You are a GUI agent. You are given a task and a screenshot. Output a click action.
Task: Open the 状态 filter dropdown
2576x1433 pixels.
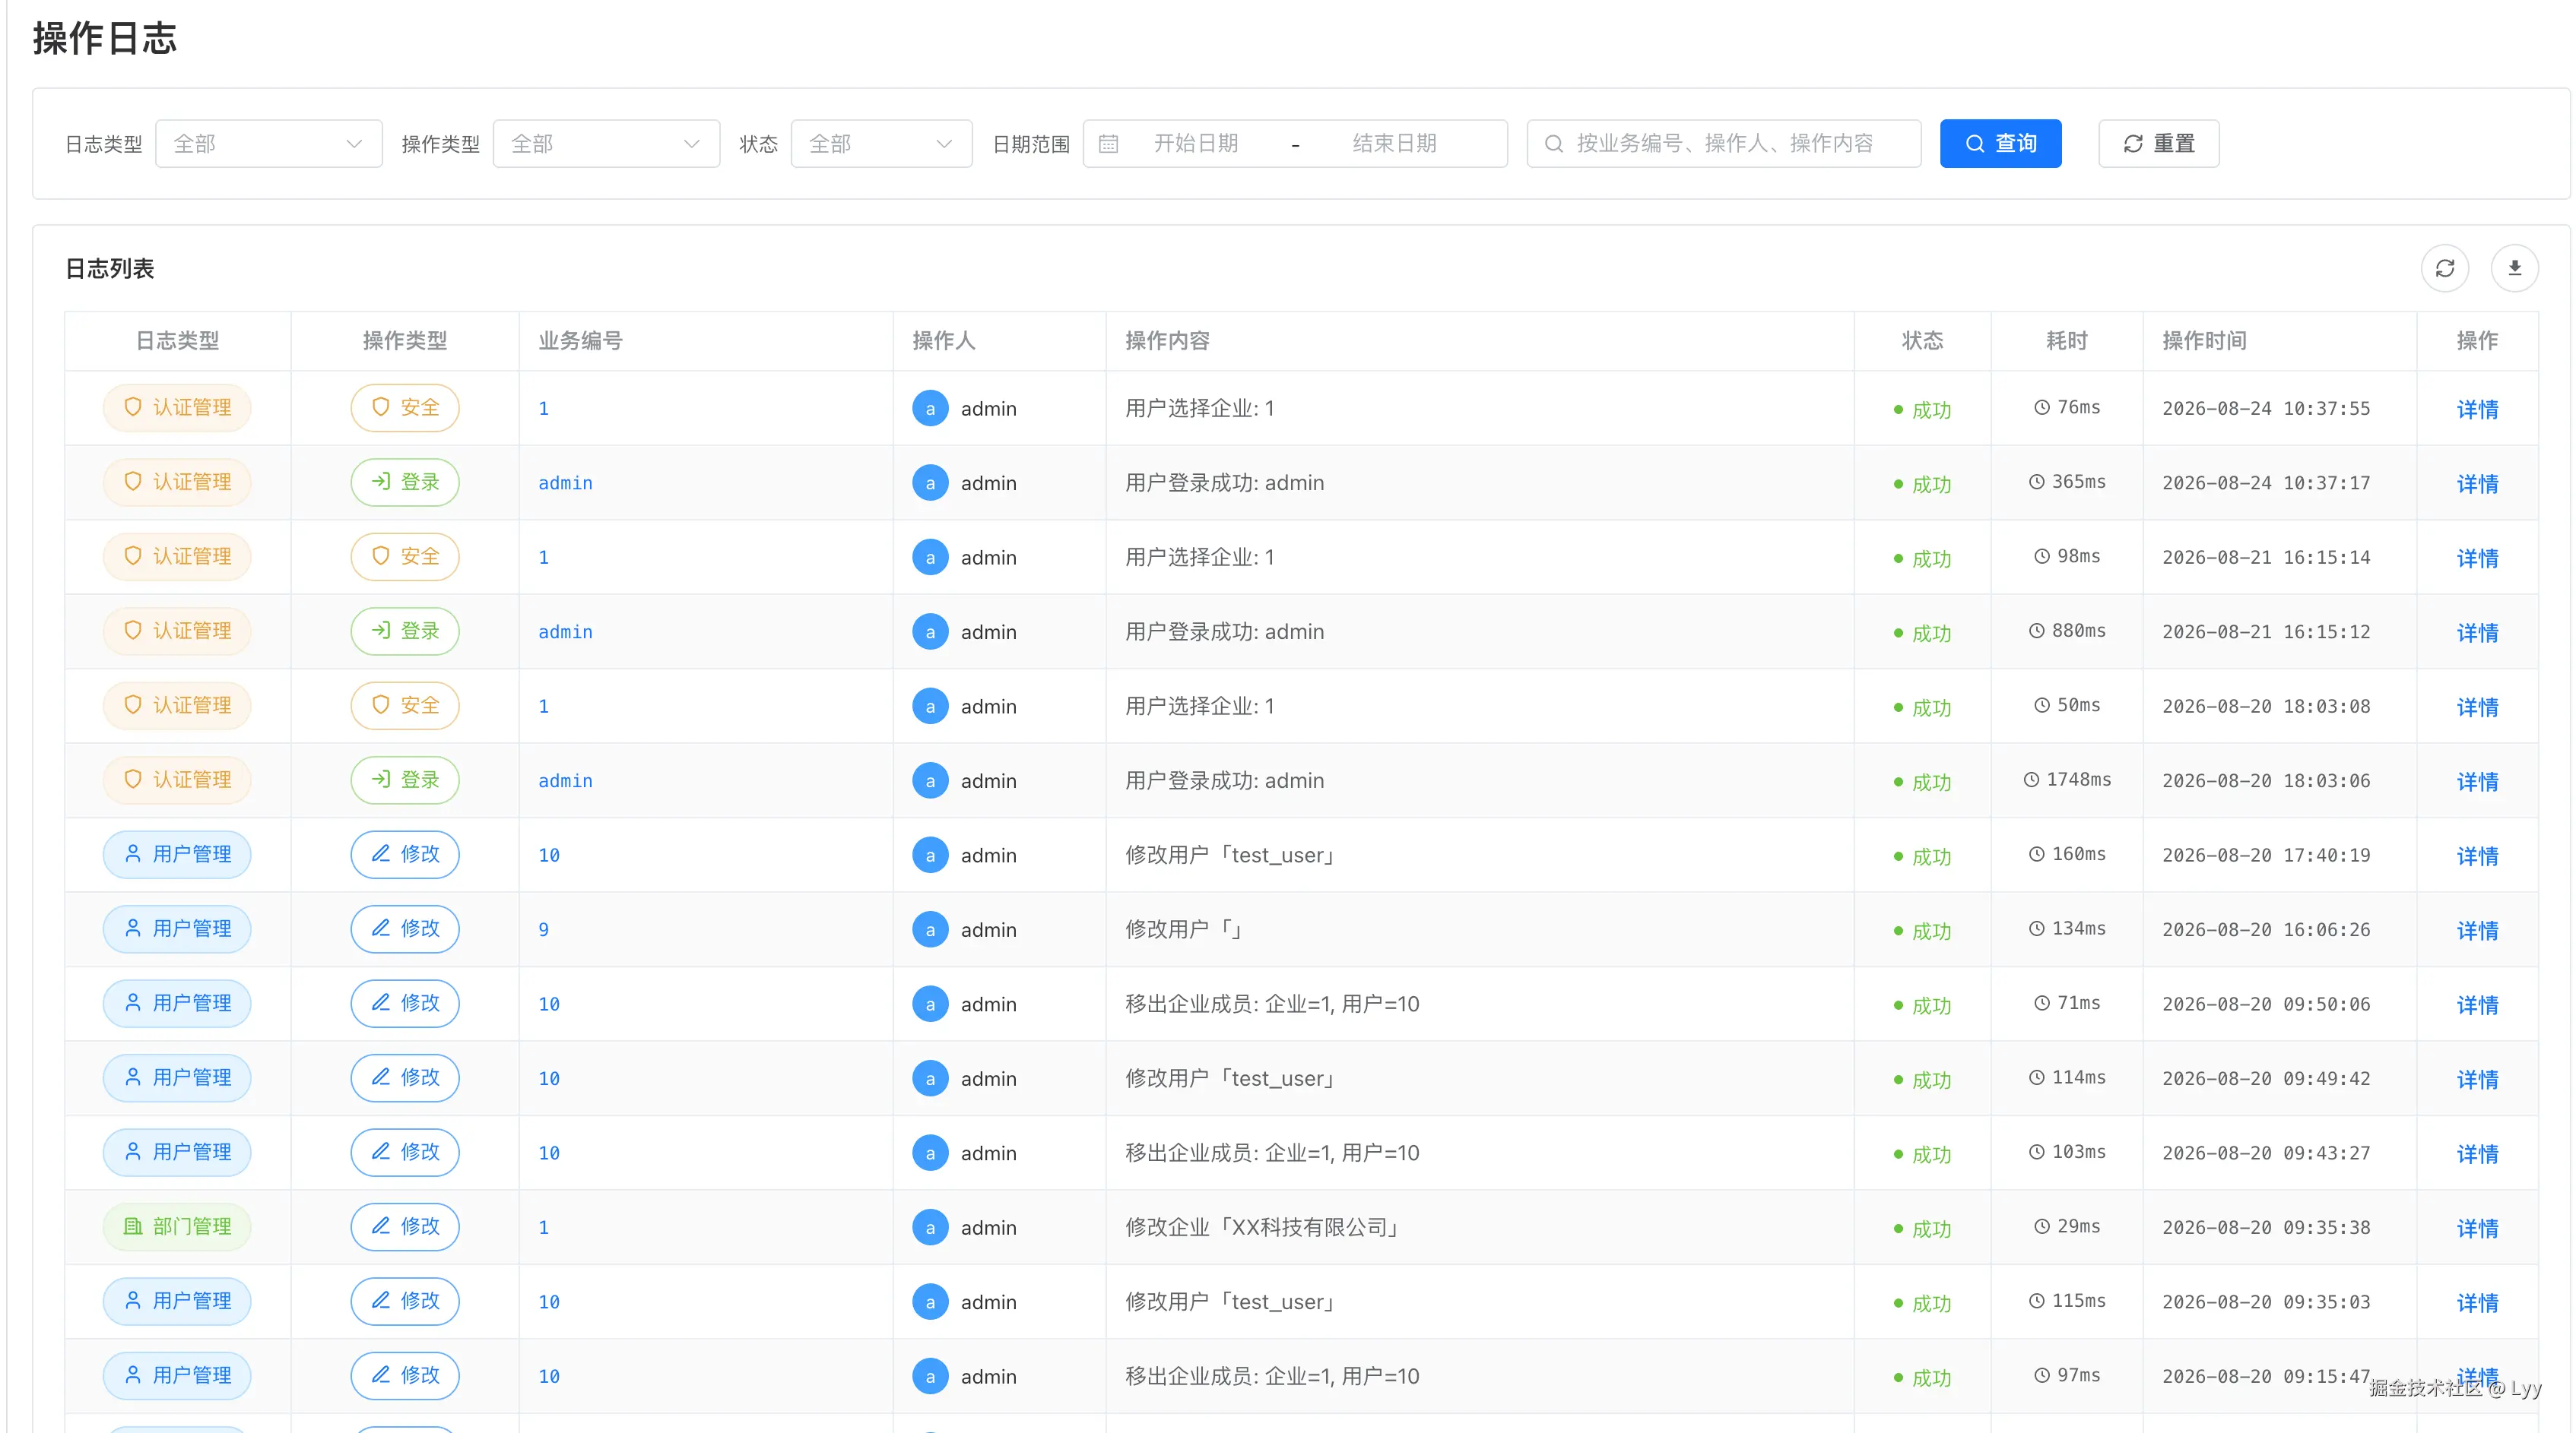point(881,144)
